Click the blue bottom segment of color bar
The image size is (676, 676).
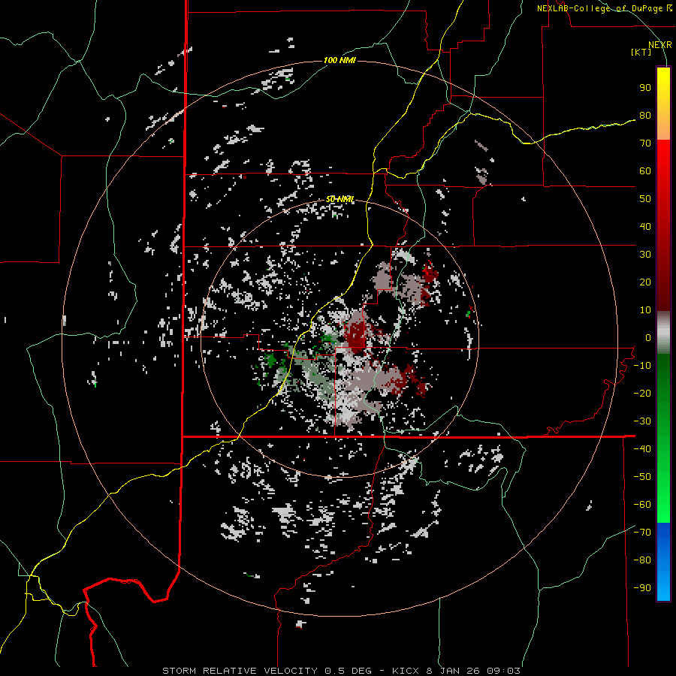(x=663, y=562)
